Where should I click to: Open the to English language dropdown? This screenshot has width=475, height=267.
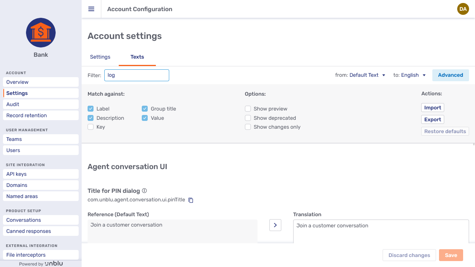tap(413, 75)
